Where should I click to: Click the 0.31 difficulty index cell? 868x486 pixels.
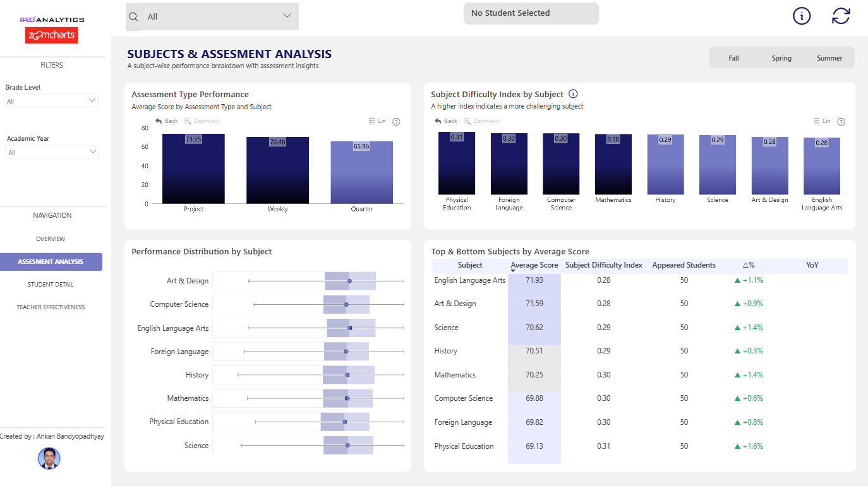coord(604,446)
